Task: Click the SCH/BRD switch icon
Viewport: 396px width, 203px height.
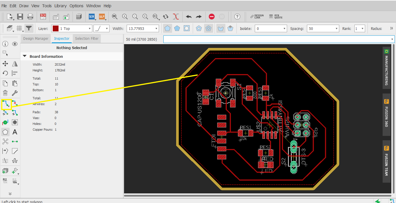Action: tap(43, 17)
